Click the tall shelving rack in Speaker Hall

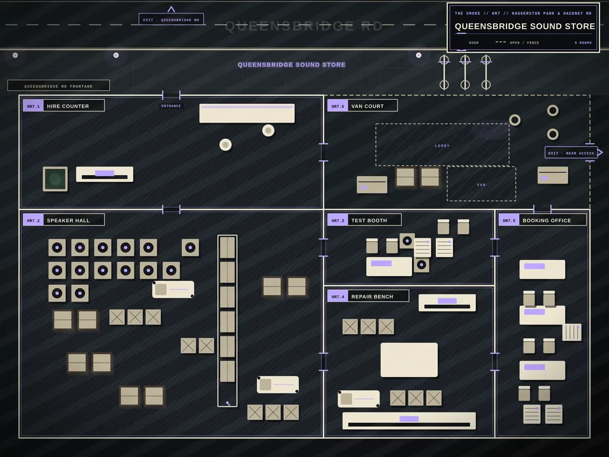pyautogui.click(x=227, y=320)
